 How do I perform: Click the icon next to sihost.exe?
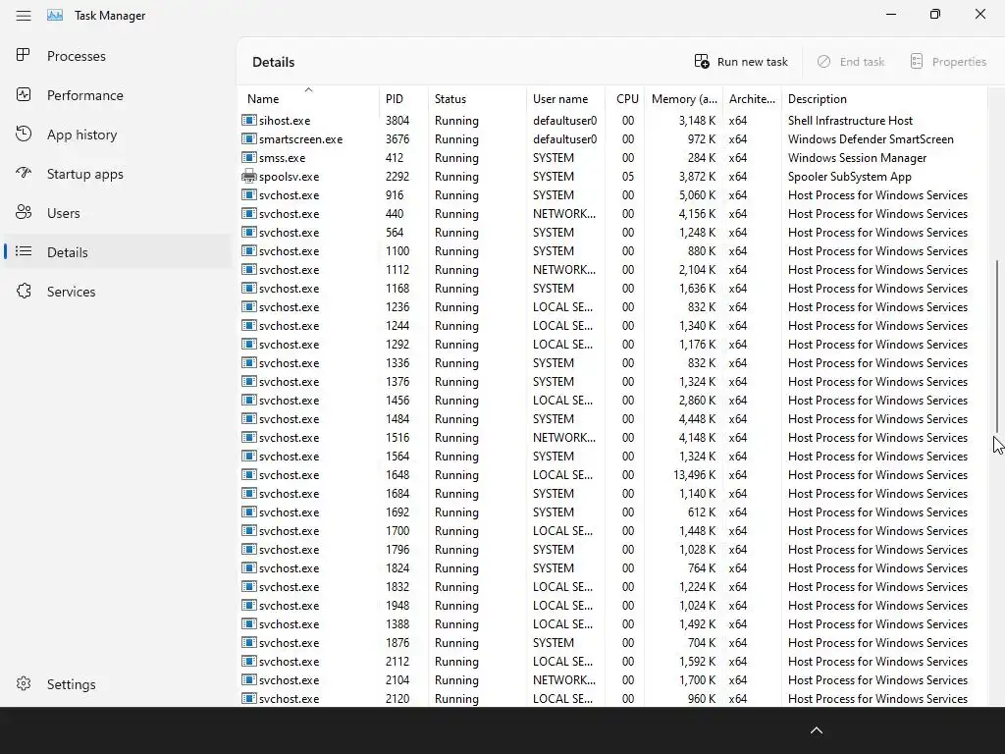(x=248, y=120)
